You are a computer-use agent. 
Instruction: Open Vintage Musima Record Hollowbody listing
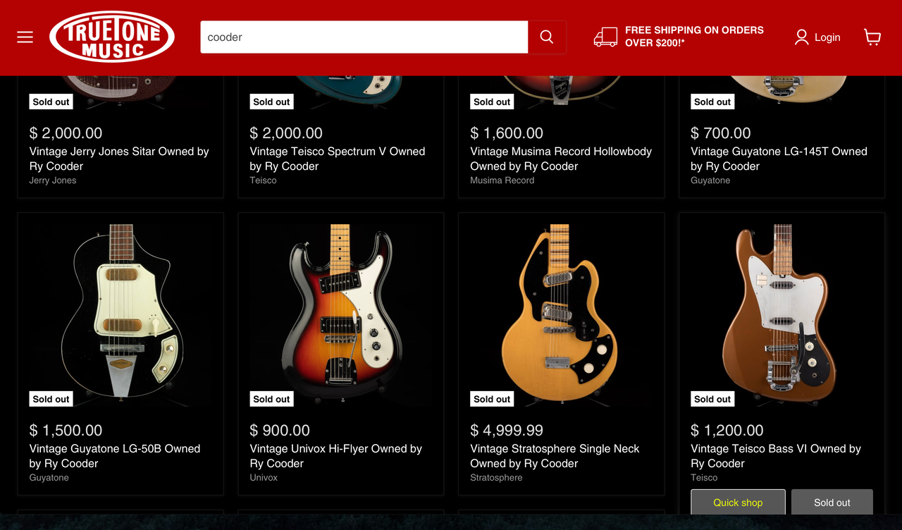(x=561, y=159)
